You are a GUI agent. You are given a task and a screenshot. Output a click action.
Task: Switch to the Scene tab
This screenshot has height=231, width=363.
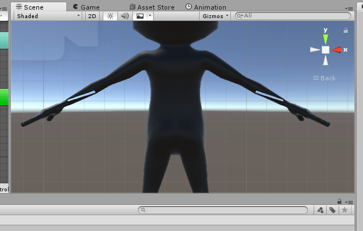(x=39, y=7)
